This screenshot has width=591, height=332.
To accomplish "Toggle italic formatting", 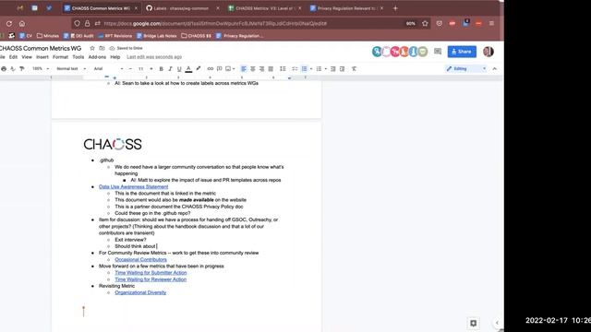I will (170, 69).
